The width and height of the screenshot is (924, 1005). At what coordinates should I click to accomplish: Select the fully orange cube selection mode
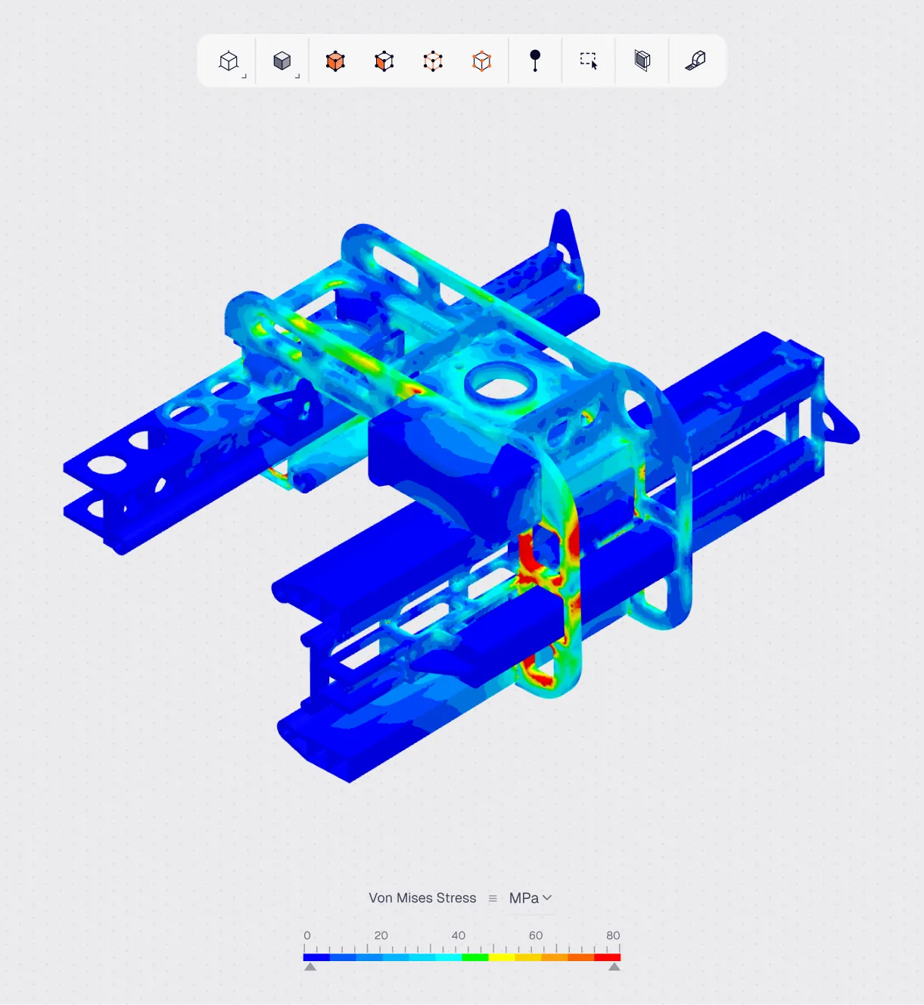[335, 61]
